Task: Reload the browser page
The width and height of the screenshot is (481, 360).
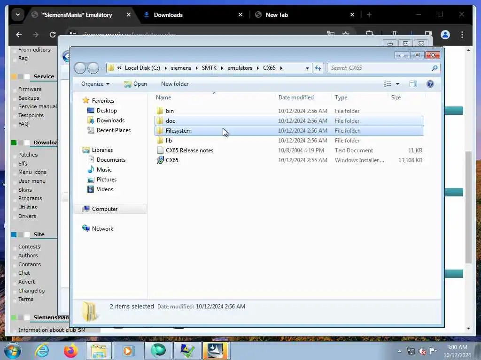Action: click(x=53, y=35)
